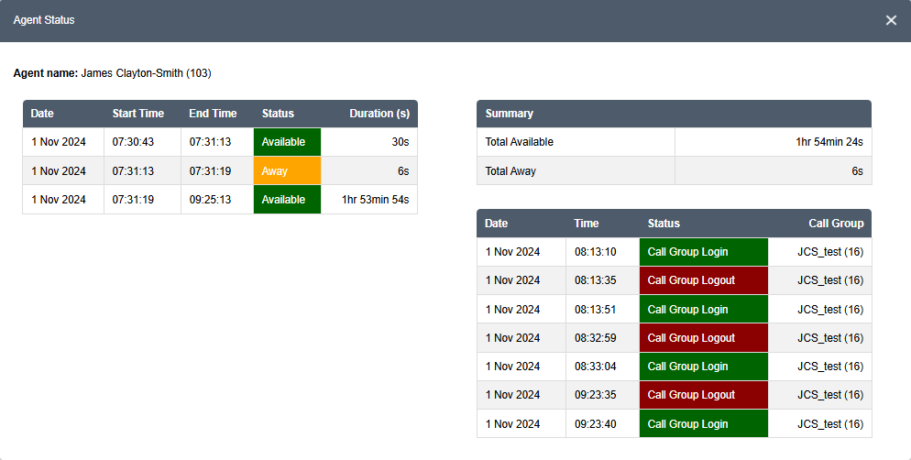This screenshot has height=460, width=911.
Task: Select end time 07:31:19
Action: point(210,170)
